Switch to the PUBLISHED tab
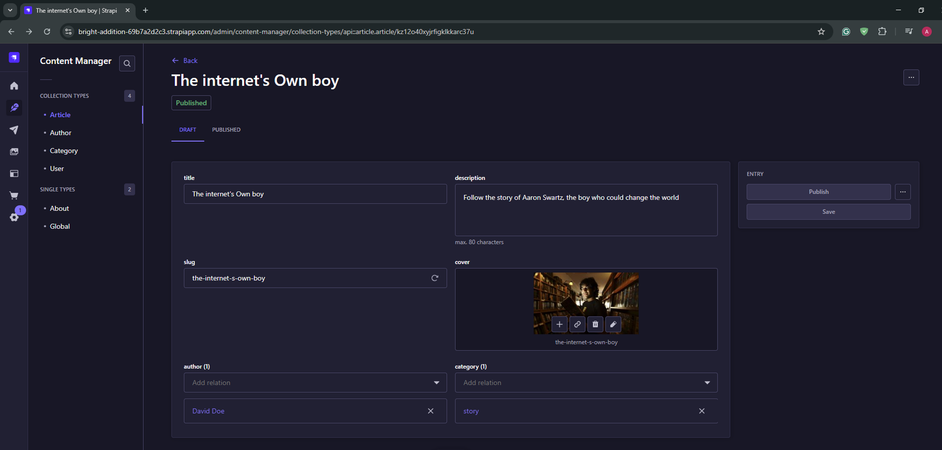 (x=226, y=130)
